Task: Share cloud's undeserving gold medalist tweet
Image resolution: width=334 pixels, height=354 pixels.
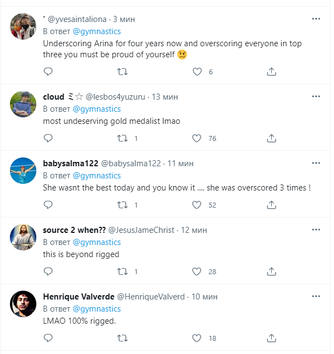Action: [271, 138]
